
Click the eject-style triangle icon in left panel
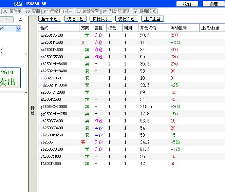click(20, 19)
